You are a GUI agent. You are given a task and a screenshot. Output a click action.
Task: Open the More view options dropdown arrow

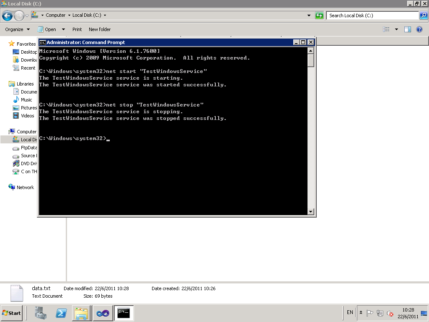click(x=396, y=29)
